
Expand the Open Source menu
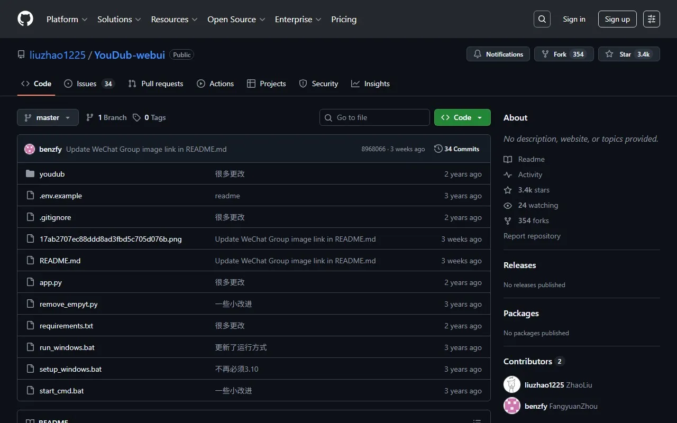point(236,19)
